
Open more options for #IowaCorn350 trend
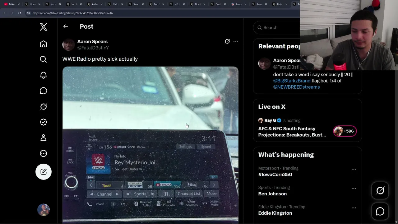pos(354,169)
